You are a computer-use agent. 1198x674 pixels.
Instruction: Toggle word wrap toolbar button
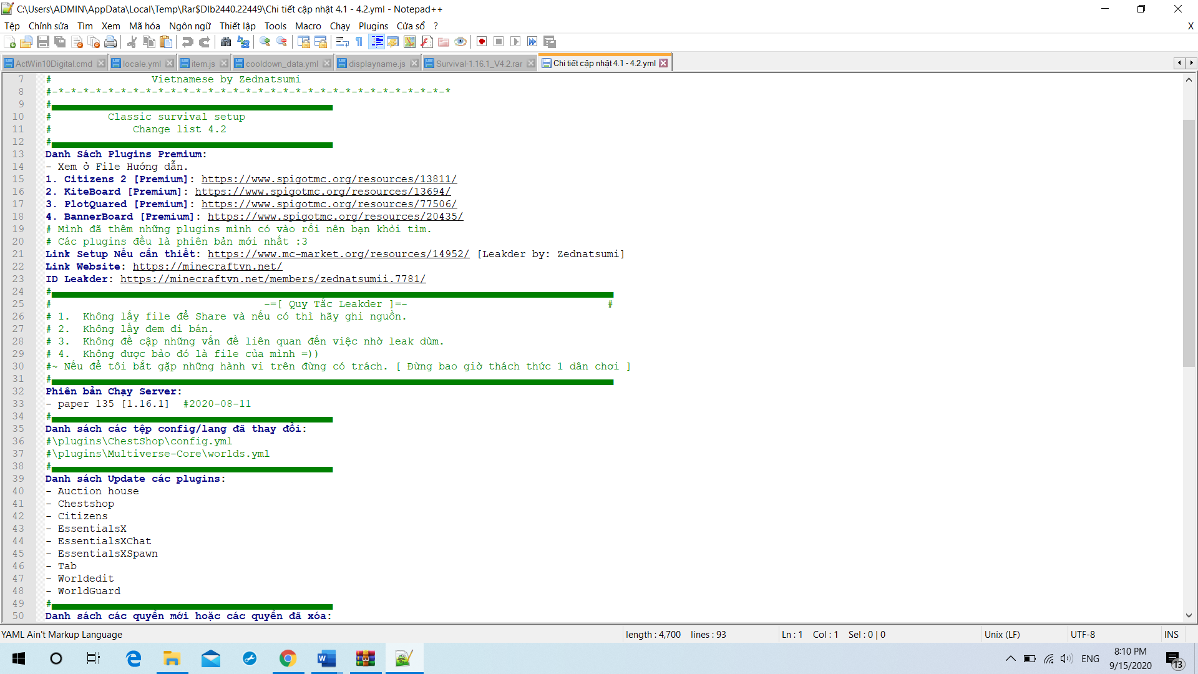(x=342, y=42)
